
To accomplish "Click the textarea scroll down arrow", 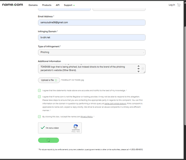I will [138, 71].
